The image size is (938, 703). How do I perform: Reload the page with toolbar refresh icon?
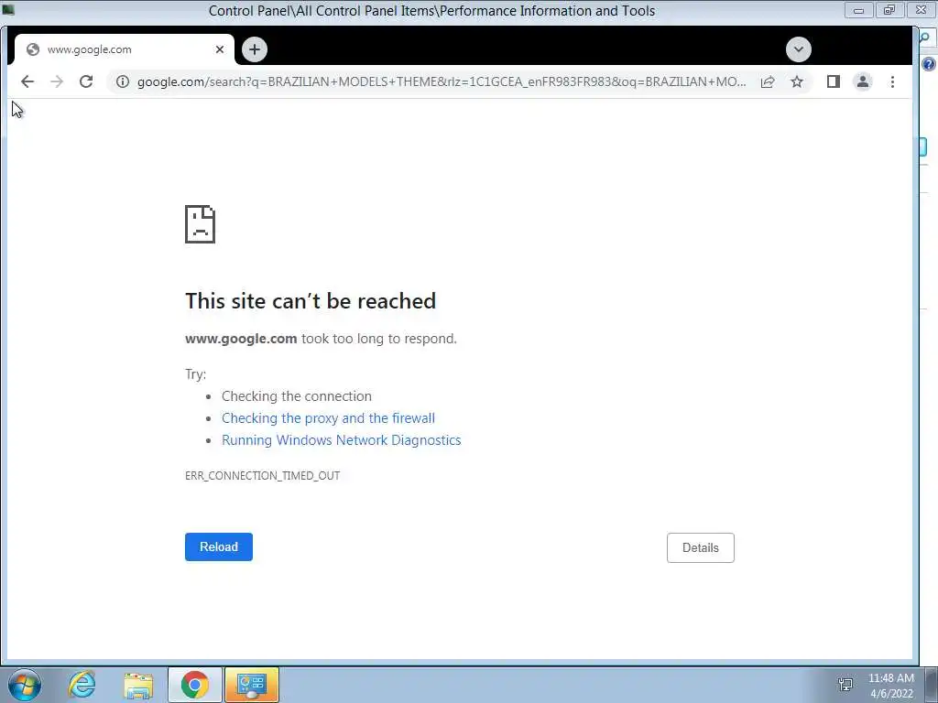pos(86,81)
